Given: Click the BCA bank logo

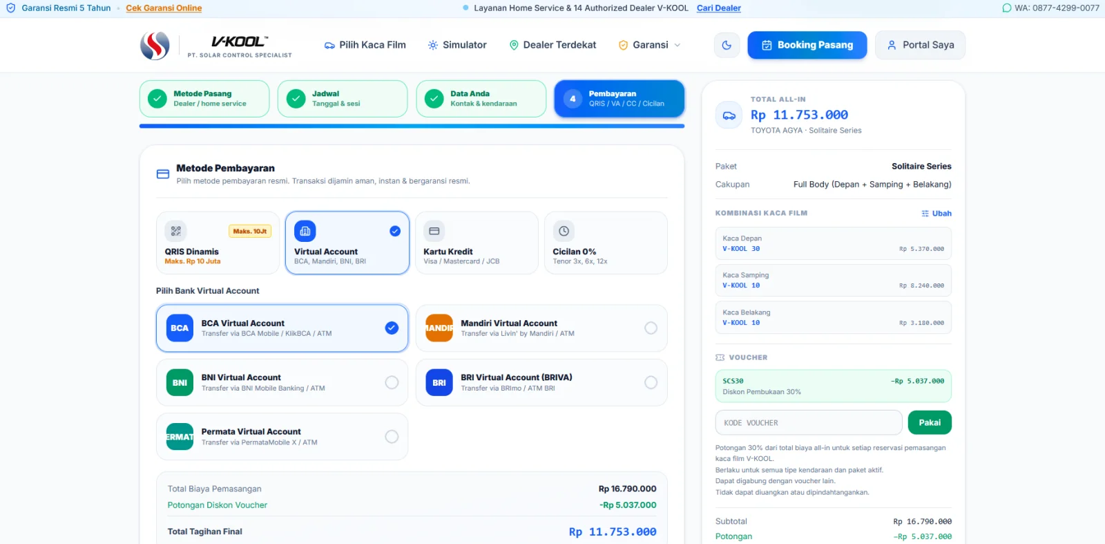Looking at the screenshot, I should tap(180, 328).
